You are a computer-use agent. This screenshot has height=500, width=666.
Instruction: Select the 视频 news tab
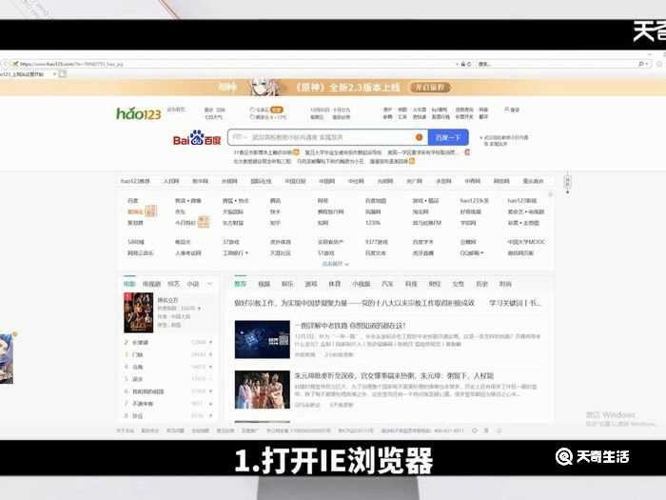[264, 284]
